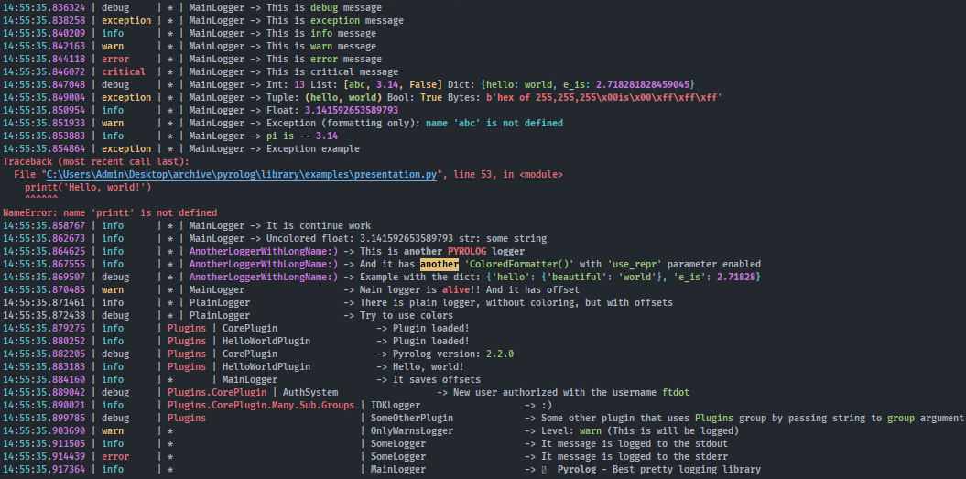This screenshot has height=479, width=966.
Task: Click the 'This is critical message' text
Action: [332, 71]
